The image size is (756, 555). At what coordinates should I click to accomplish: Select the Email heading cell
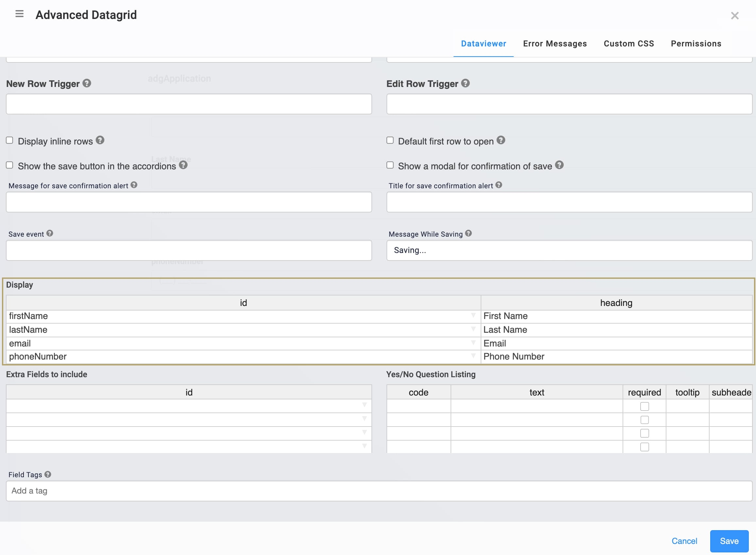(616, 344)
